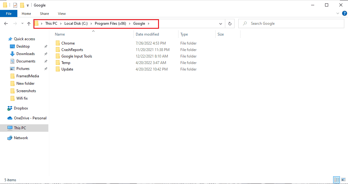Viewport: 348px width, 184px height.
Task: Select the Google Input Tools folder
Action: [77, 56]
